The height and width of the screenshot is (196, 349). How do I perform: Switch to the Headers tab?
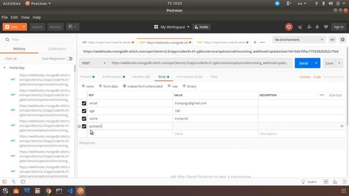(141, 77)
